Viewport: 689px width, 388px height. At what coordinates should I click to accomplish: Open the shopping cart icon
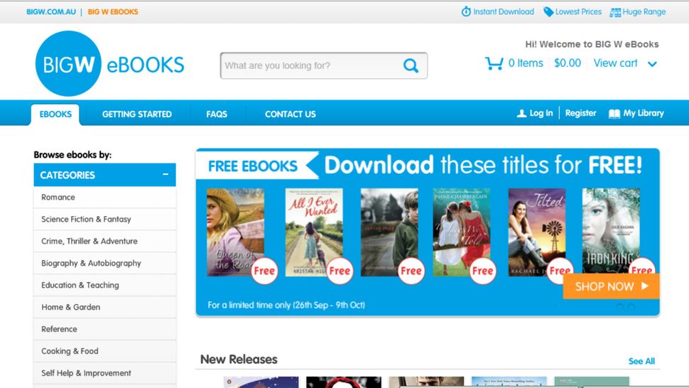pyautogui.click(x=494, y=63)
